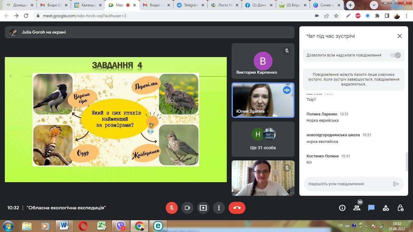Open the tab search dropdown arrow

click(x=374, y=5)
